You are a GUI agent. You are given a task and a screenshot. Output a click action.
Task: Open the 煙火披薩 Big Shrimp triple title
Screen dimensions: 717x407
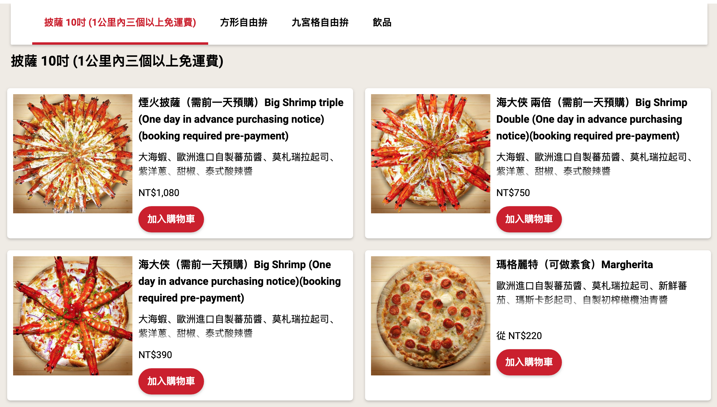coord(241,119)
